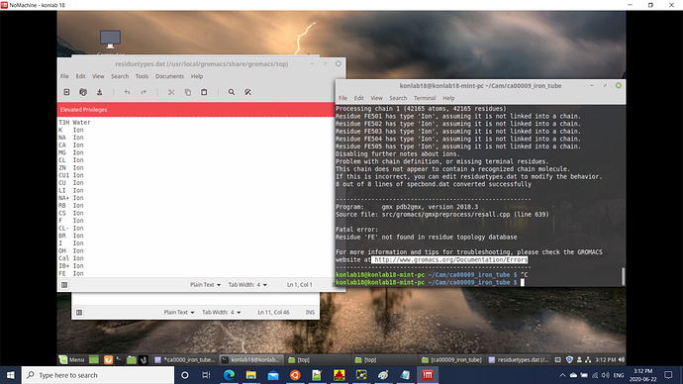The width and height of the screenshot is (683, 384).
Task: Open the file manager from the Mint panel launcher
Action: click(x=131, y=359)
